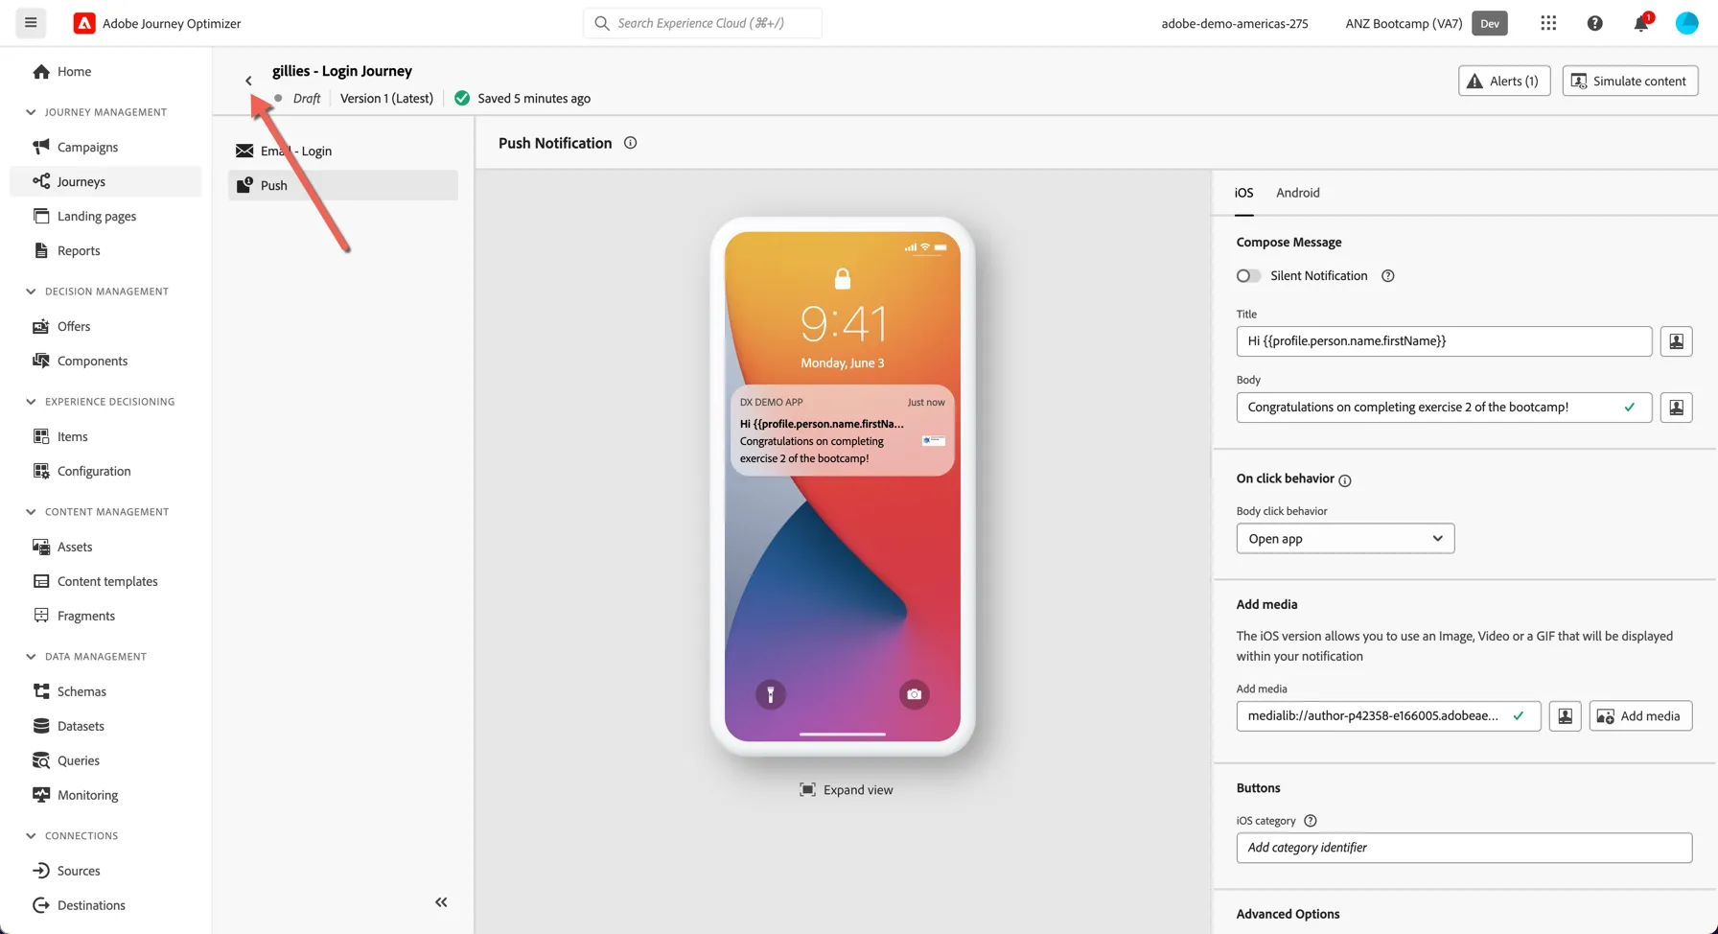Switch to the iOS tab
1718x934 pixels.
(1243, 193)
